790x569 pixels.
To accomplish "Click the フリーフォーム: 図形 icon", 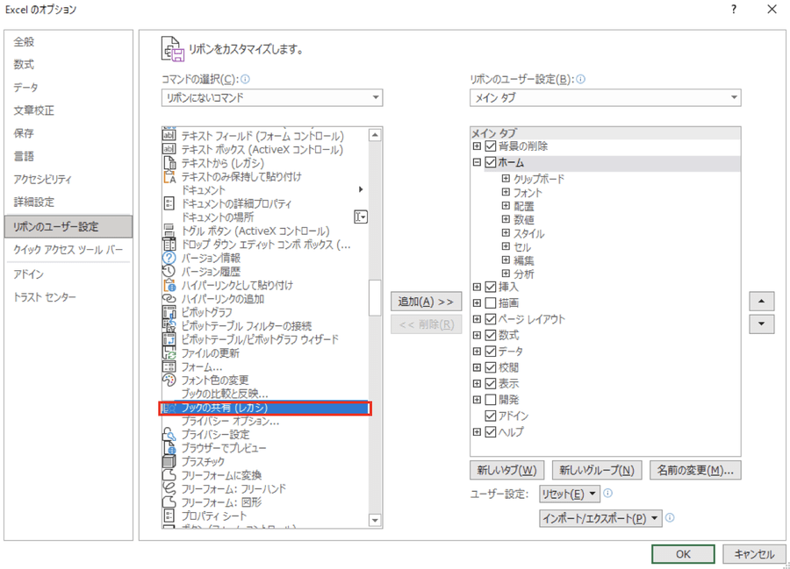I will click(x=169, y=502).
